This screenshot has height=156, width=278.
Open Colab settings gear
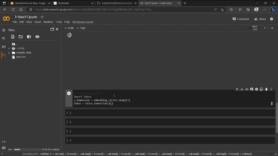(271, 19)
